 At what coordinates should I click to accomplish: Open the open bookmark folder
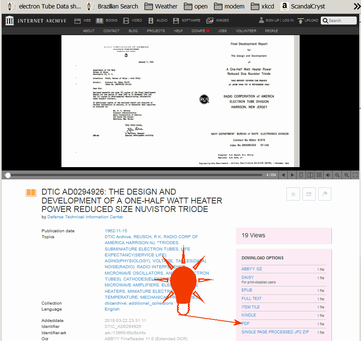[x=196, y=6]
